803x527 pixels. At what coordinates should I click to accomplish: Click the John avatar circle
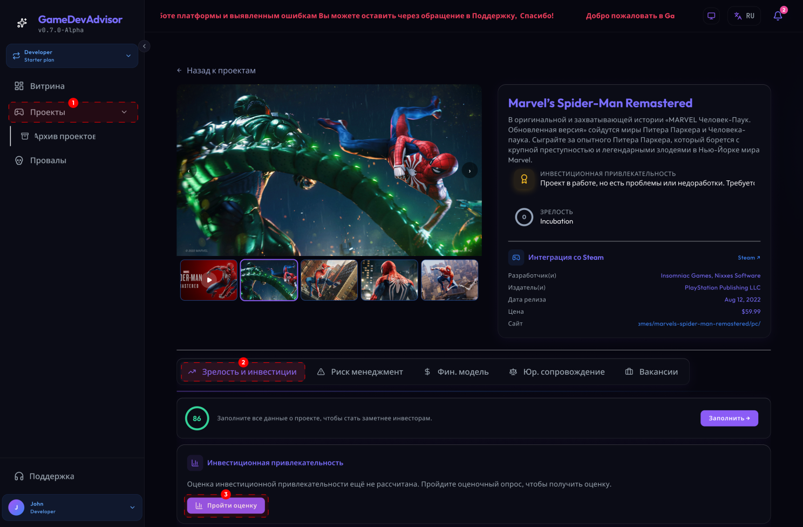point(16,508)
